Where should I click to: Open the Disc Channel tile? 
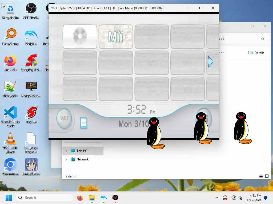pos(80,37)
